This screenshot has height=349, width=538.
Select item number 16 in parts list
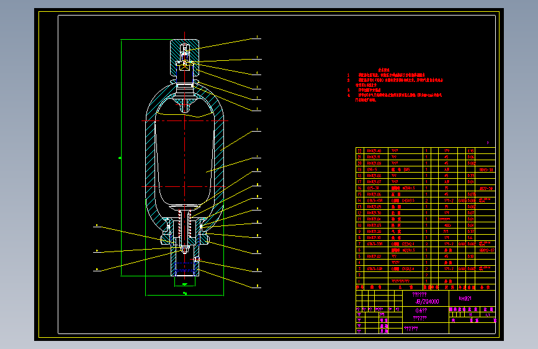click(359, 188)
